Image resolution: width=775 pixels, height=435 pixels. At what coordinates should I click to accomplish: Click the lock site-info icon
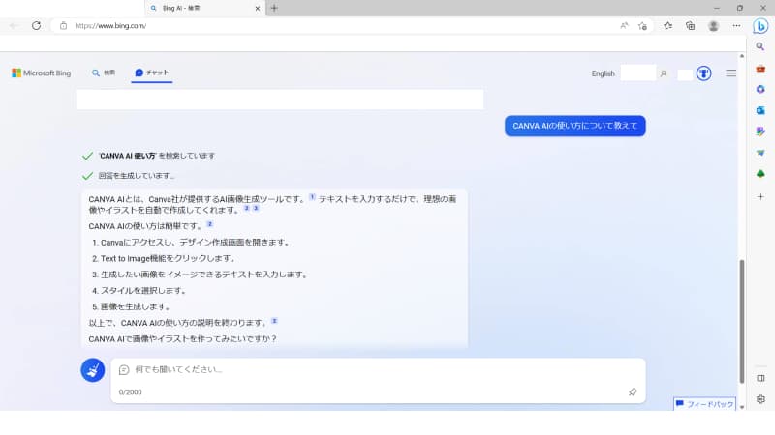63,26
